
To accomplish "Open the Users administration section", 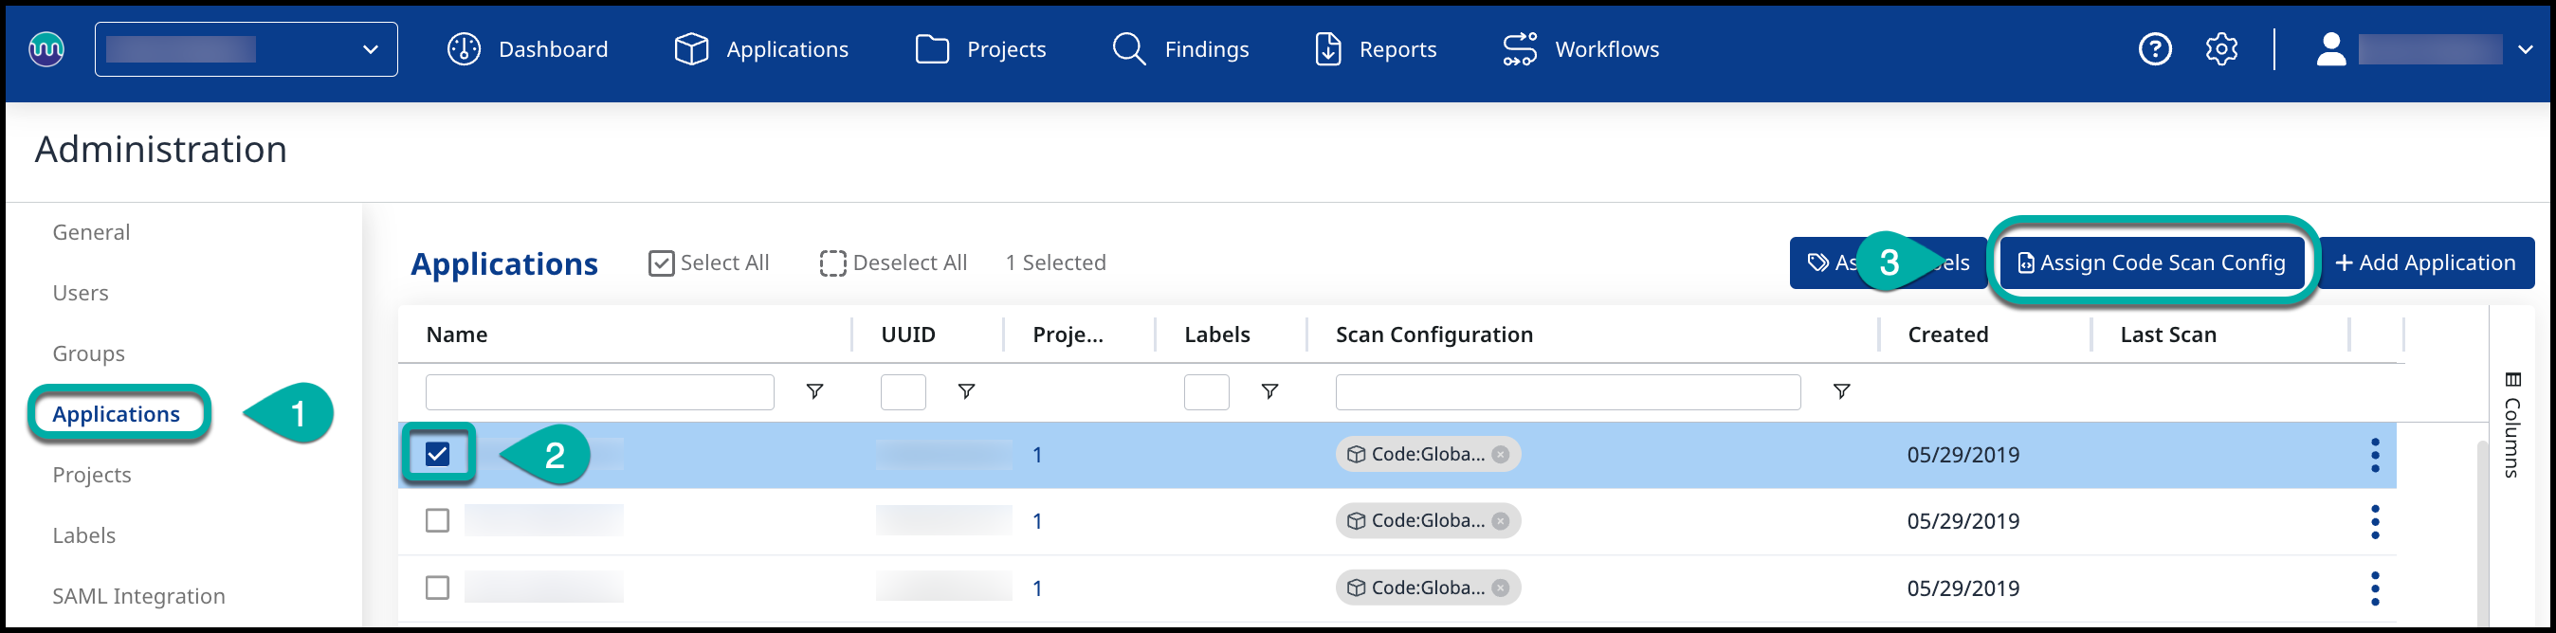I will point(81,293).
